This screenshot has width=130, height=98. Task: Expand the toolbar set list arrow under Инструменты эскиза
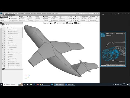point(4,22)
